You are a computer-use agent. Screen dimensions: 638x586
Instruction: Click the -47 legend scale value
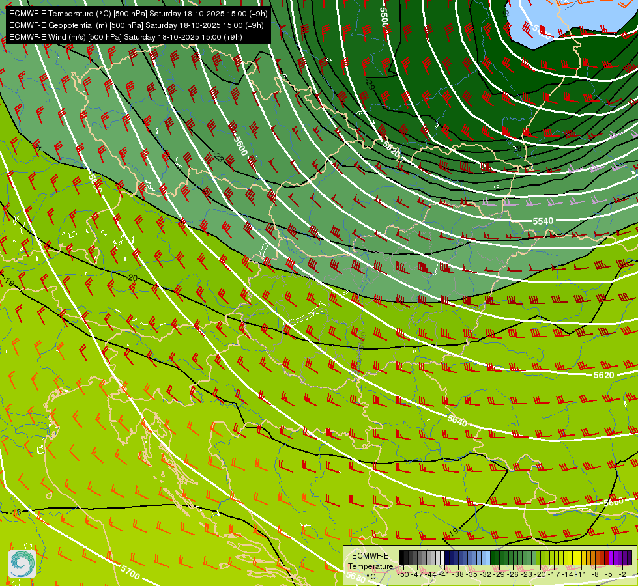pyautogui.click(x=417, y=574)
